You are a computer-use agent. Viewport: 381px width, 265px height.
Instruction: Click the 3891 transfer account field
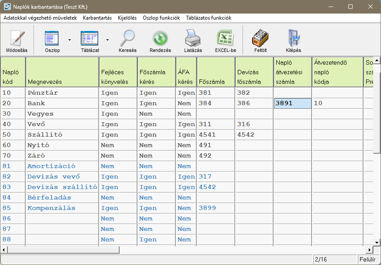coord(292,103)
